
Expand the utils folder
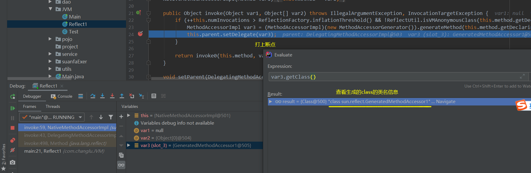[x=50, y=69]
